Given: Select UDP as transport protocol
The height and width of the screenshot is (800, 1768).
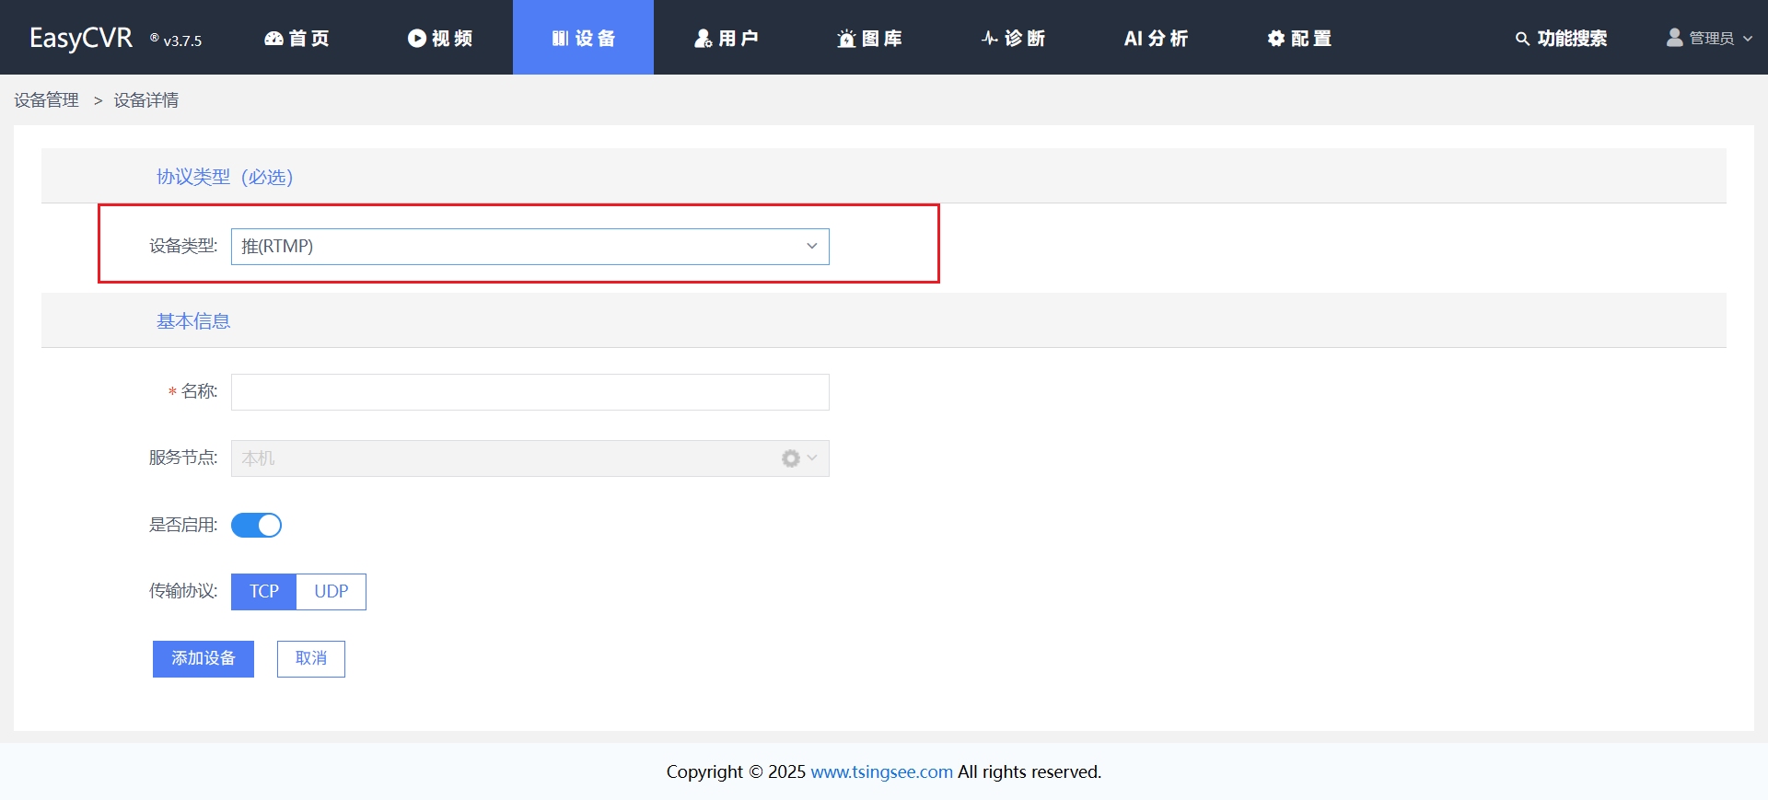Looking at the screenshot, I should point(331,591).
